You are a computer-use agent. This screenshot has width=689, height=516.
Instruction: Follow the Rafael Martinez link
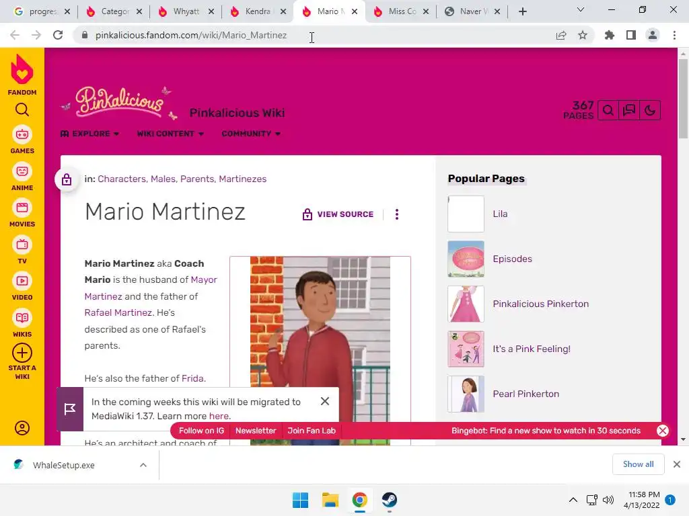point(118,313)
